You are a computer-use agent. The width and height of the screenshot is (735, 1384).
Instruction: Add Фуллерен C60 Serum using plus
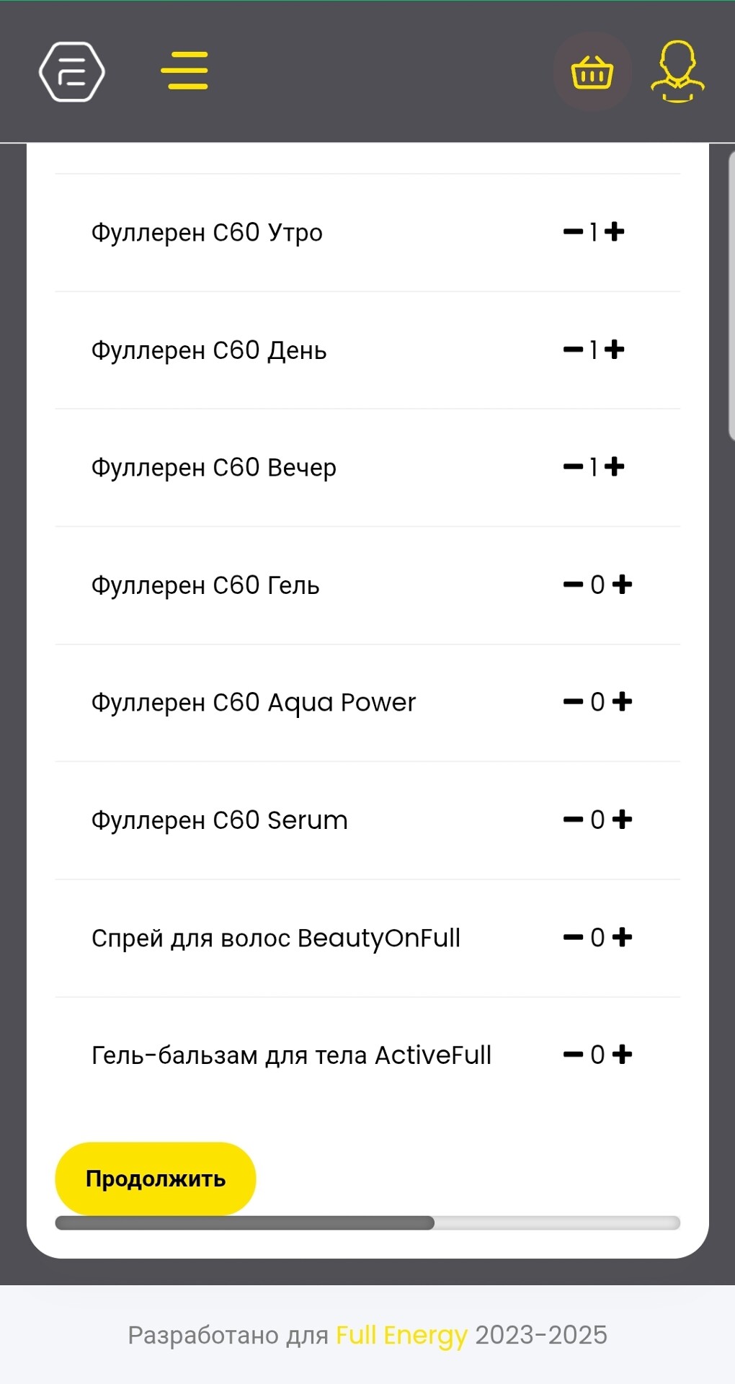622,820
